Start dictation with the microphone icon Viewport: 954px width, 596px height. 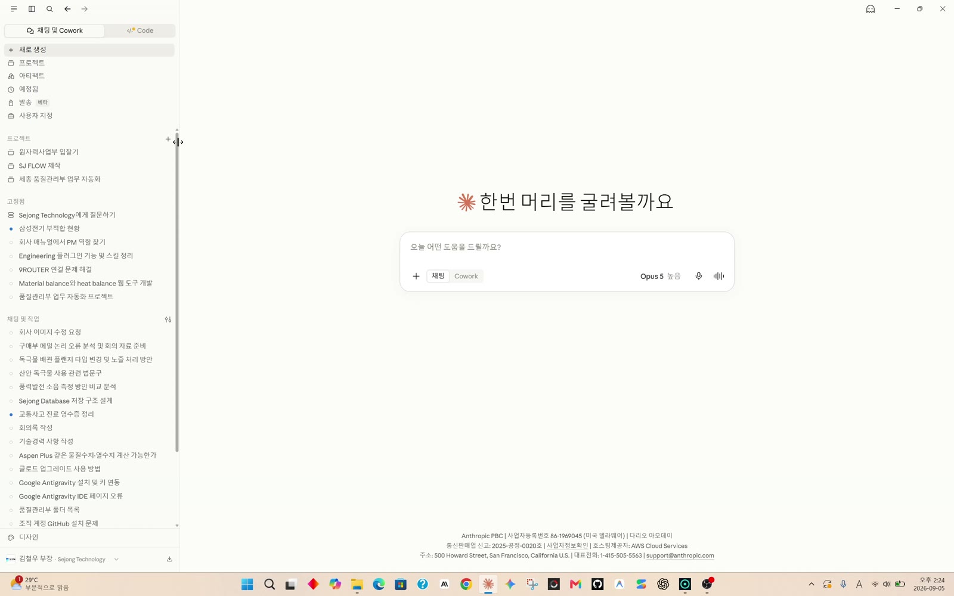(x=699, y=276)
